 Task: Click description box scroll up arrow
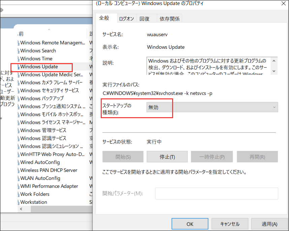274,61
